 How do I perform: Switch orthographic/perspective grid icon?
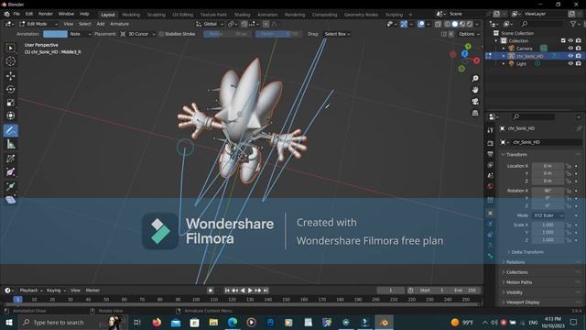click(x=475, y=113)
